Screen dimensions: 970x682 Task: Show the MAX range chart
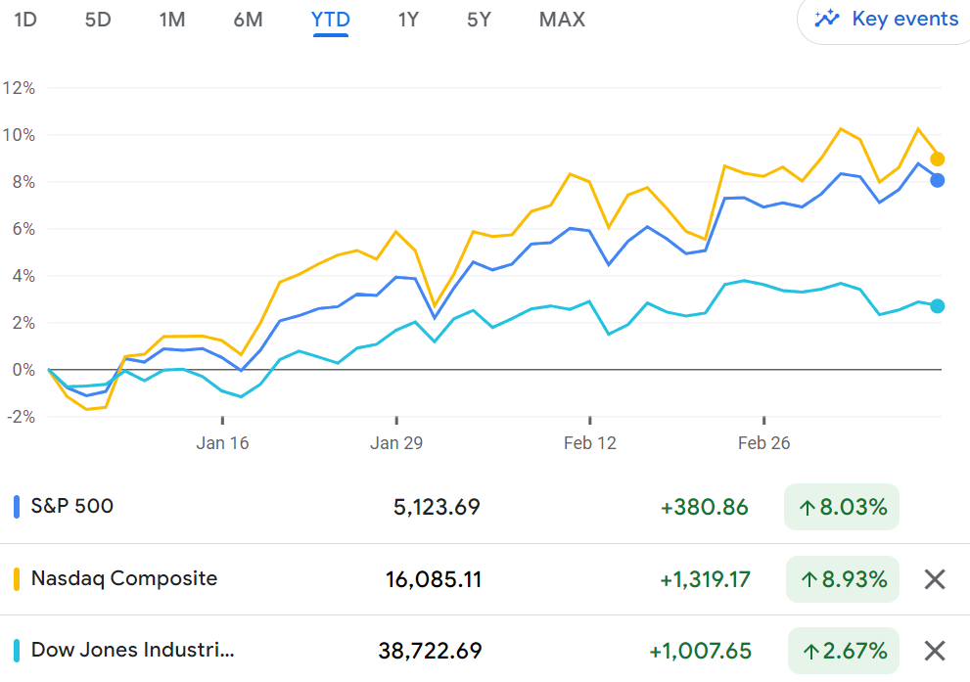pyautogui.click(x=563, y=20)
